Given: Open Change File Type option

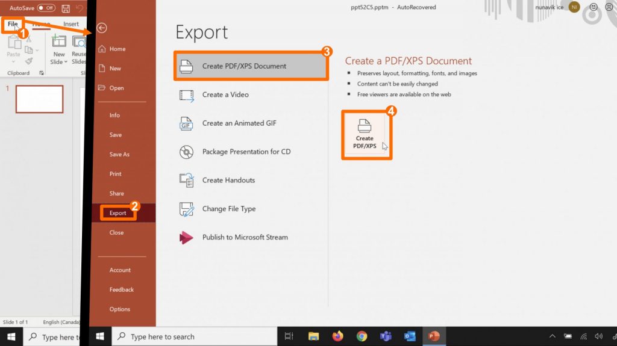Looking at the screenshot, I should tap(228, 209).
